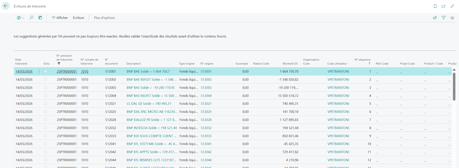Open the N° prévision de trésorerie column filter
Image resolution: width=459 pixels, height=168 pixels.
pos(59,63)
